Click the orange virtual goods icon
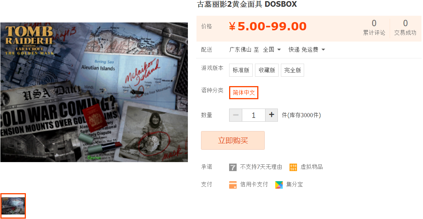This screenshot has width=423, height=219. [x=293, y=167]
